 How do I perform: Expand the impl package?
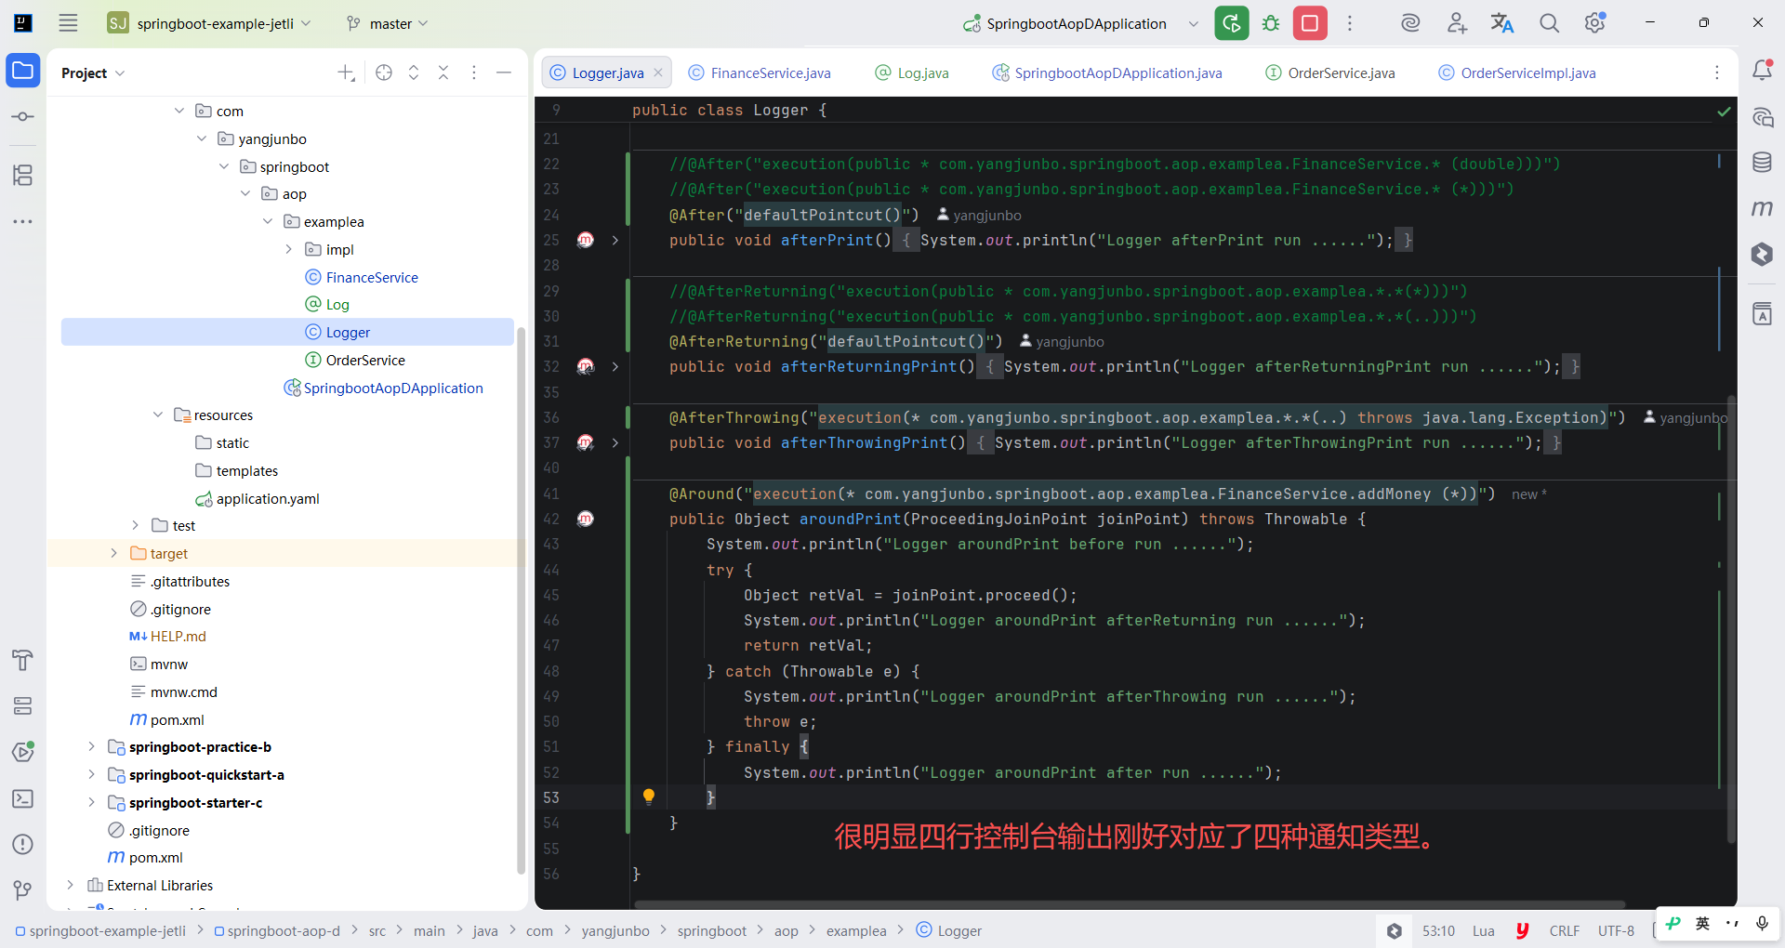click(x=289, y=249)
